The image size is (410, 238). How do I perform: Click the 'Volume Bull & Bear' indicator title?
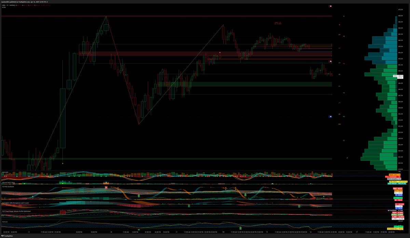tap(8, 182)
